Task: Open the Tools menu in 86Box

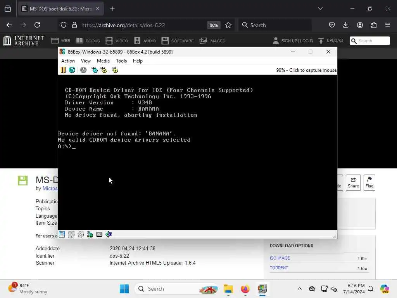Action: 121,61
